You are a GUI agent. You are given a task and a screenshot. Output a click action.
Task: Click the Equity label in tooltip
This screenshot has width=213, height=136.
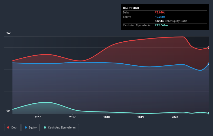(127, 17)
